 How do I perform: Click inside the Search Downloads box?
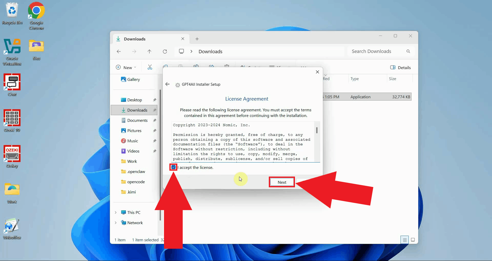(x=377, y=51)
